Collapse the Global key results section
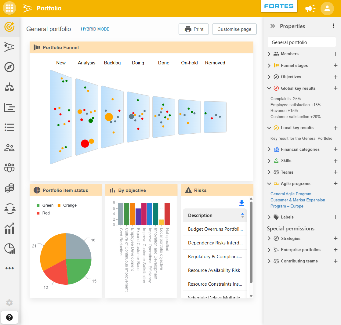This screenshot has width=341, height=325. coord(269,88)
